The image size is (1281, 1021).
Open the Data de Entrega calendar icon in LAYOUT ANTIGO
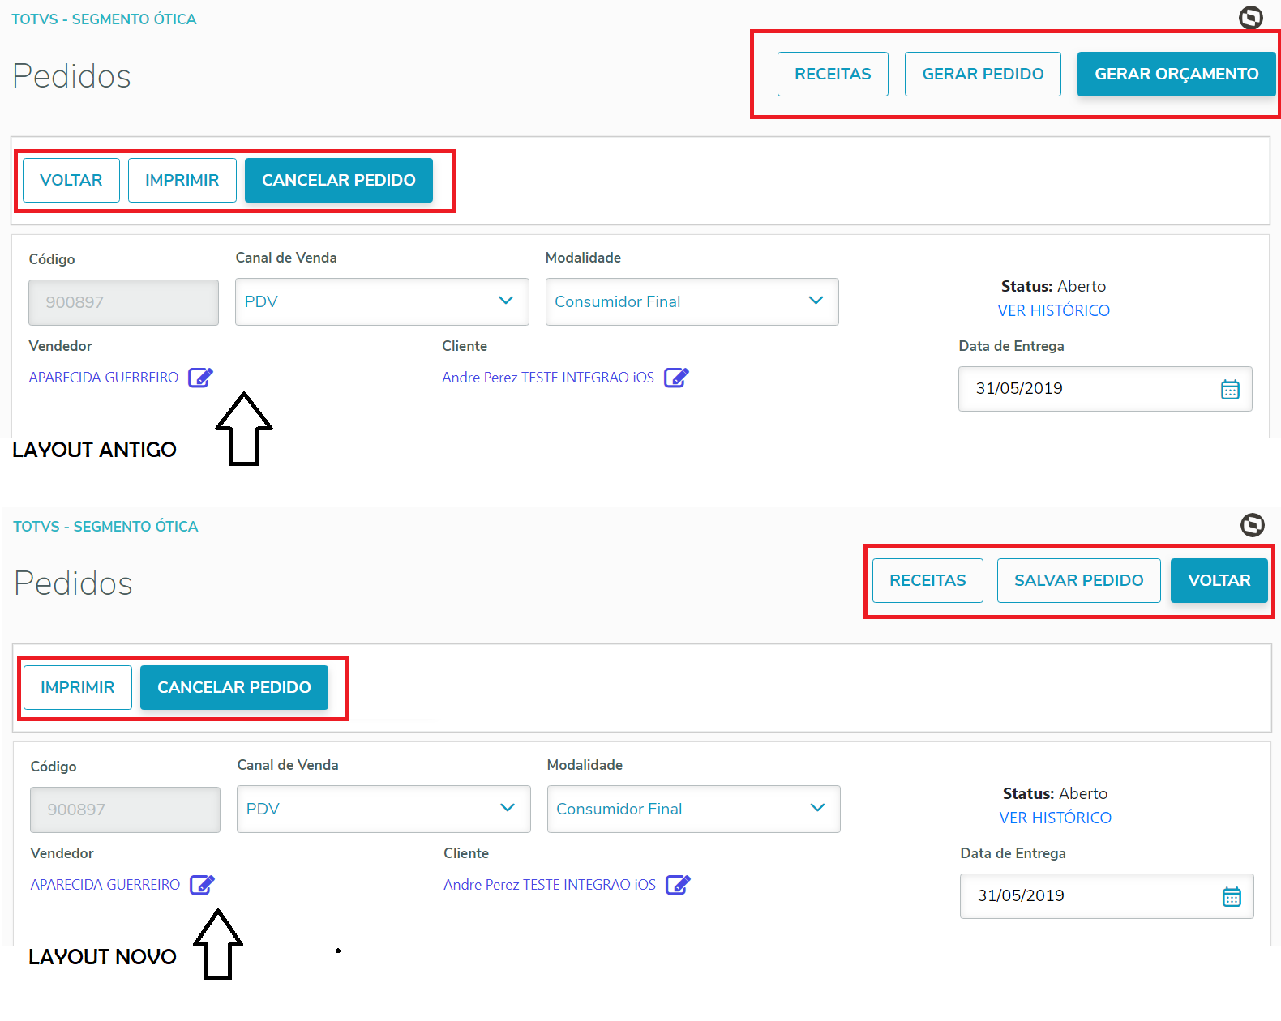pyautogui.click(x=1230, y=390)
